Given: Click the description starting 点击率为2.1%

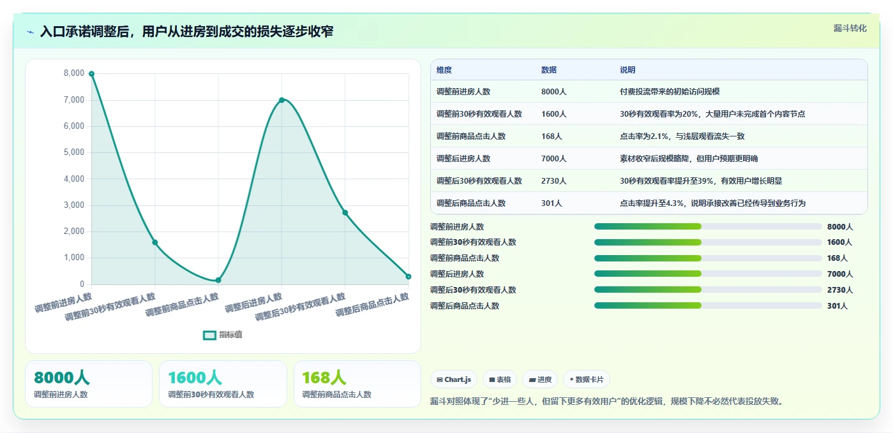Looking at the screenshot, I should (682, 136).
